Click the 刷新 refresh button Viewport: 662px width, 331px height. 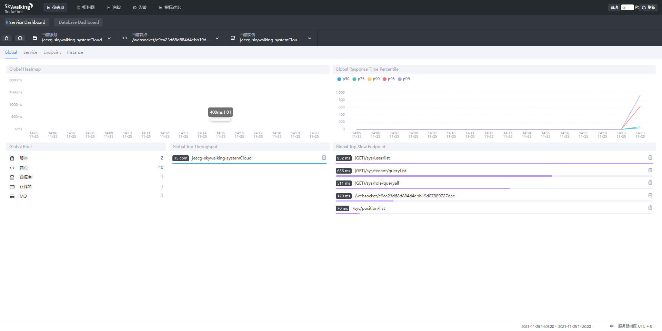click(x=649, y=8)
